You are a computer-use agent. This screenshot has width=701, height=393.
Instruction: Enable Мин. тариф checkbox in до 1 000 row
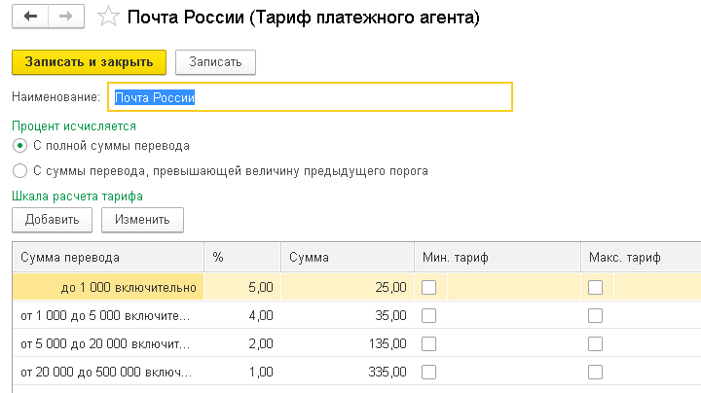(x=428, y=287)
